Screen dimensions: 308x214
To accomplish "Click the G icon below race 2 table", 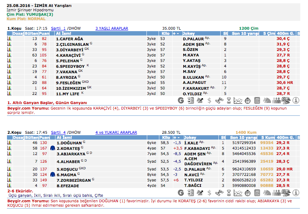I will point(181,192).
